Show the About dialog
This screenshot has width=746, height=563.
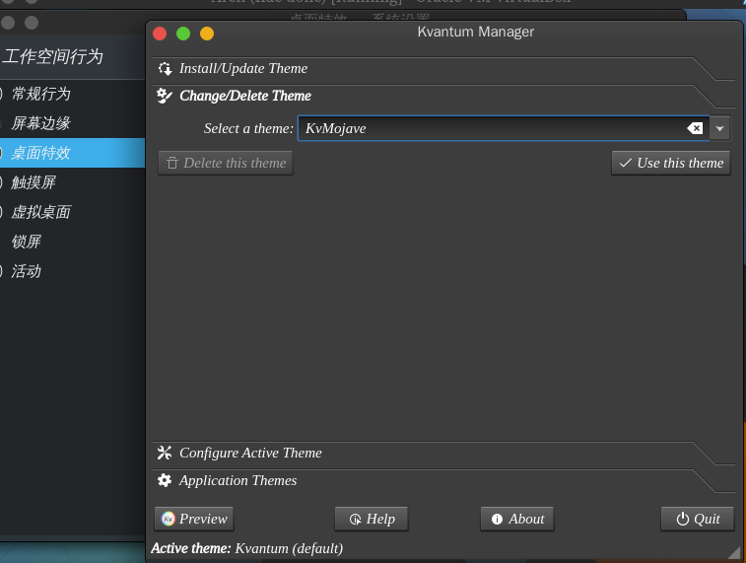[x=517, y=519]
